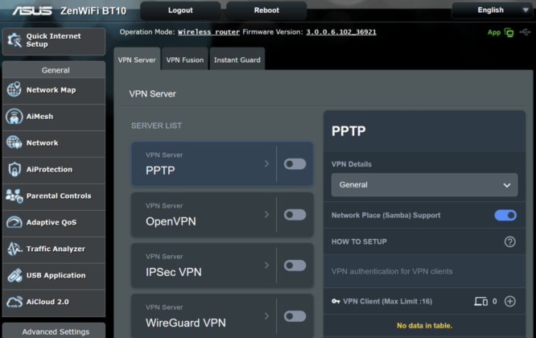Viewport: 536px width, 338px height.
Task: Switch to the VPN Server tab
Action: (137, 59)
